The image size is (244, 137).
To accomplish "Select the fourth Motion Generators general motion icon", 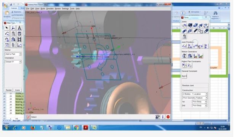I will tap(201, 56).
